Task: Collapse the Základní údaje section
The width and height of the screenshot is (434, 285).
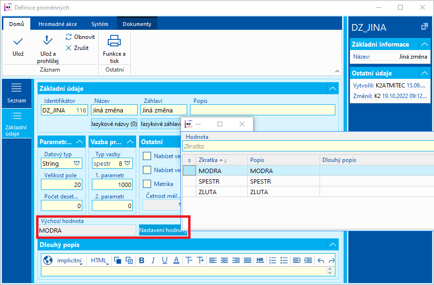Action: click(x=332, y=88)
